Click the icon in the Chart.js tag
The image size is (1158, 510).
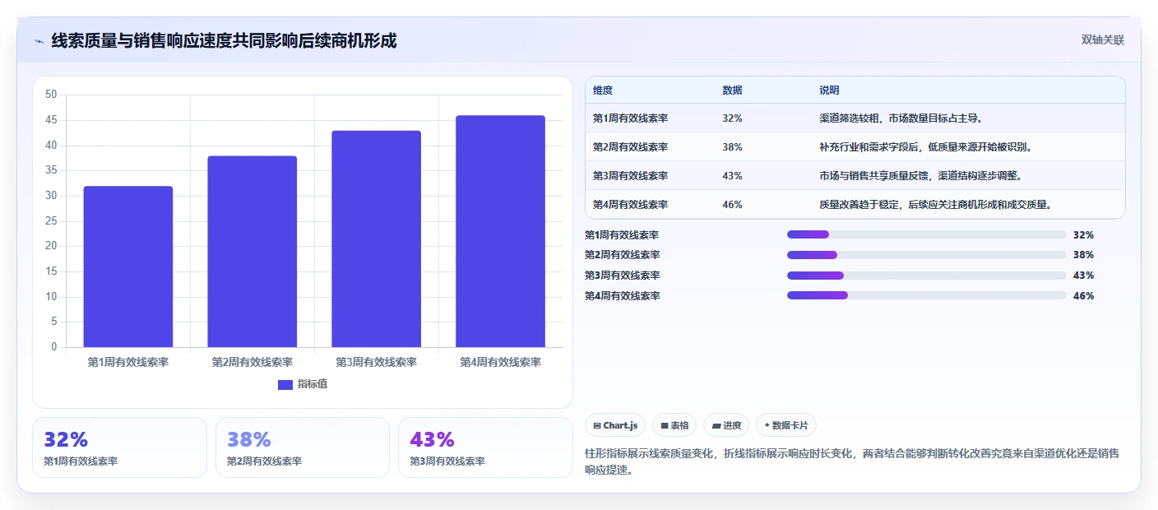pyautogui.click(x=597, y=426)
